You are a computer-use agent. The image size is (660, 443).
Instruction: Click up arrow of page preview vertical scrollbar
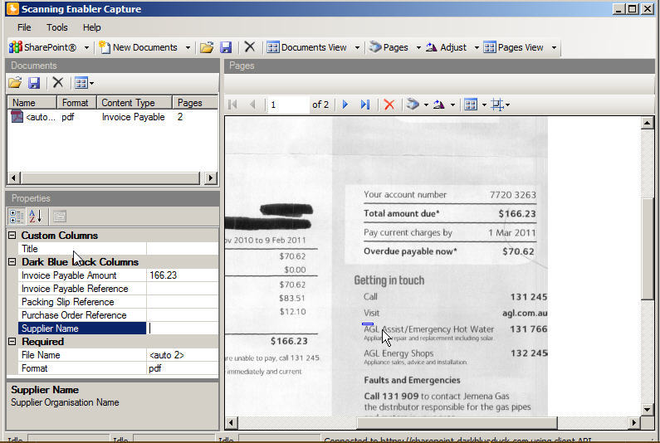coord(647,123)
